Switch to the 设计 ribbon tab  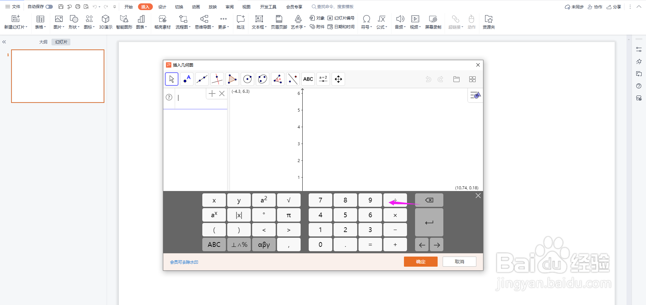point(162,7)
